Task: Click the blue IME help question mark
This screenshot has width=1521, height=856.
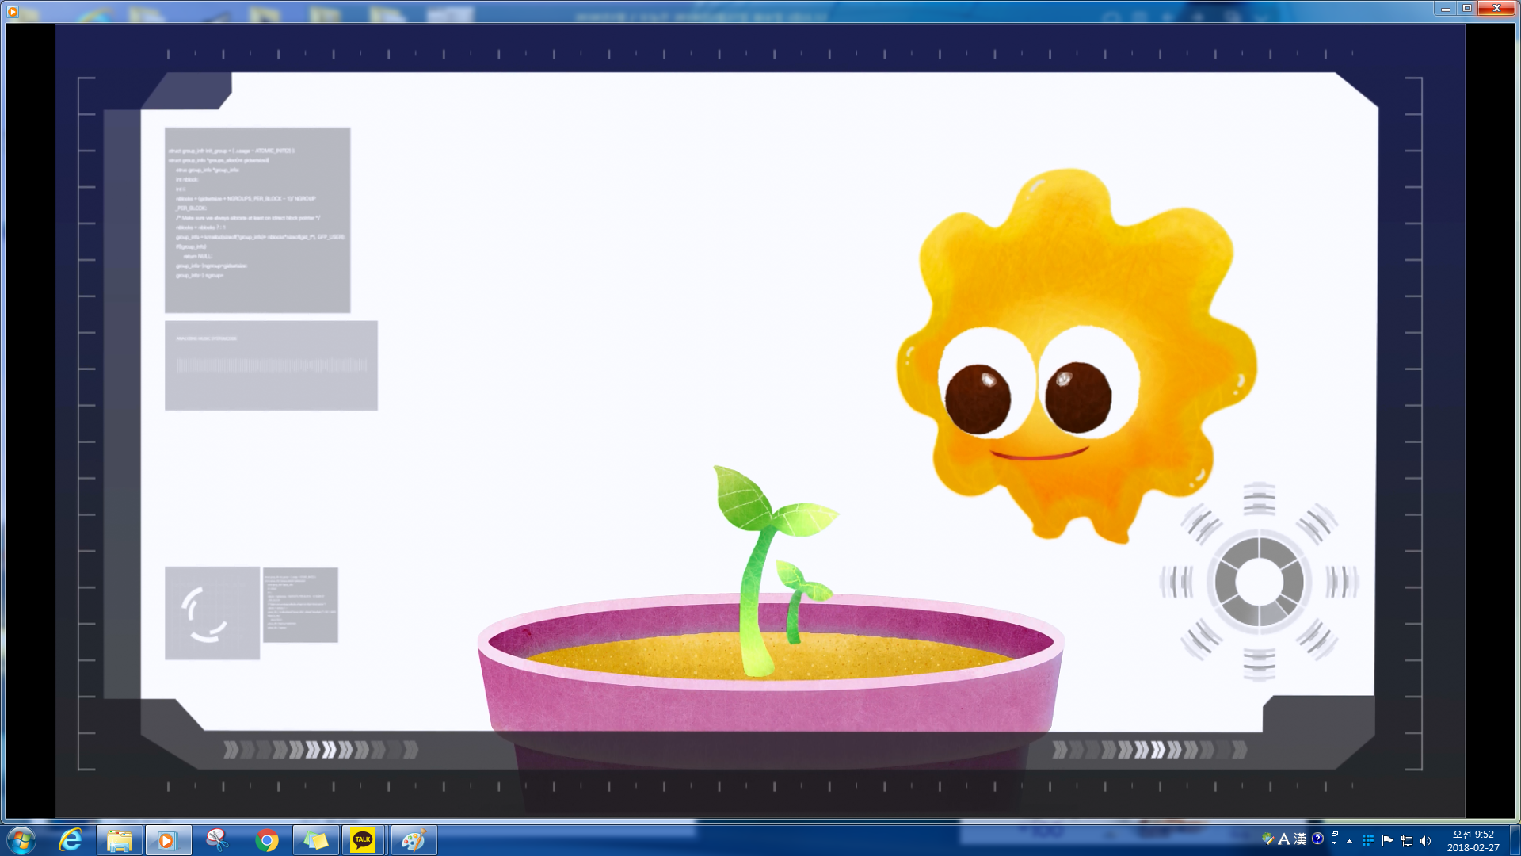Action: pyautogui.click(x=1317, y=839)
